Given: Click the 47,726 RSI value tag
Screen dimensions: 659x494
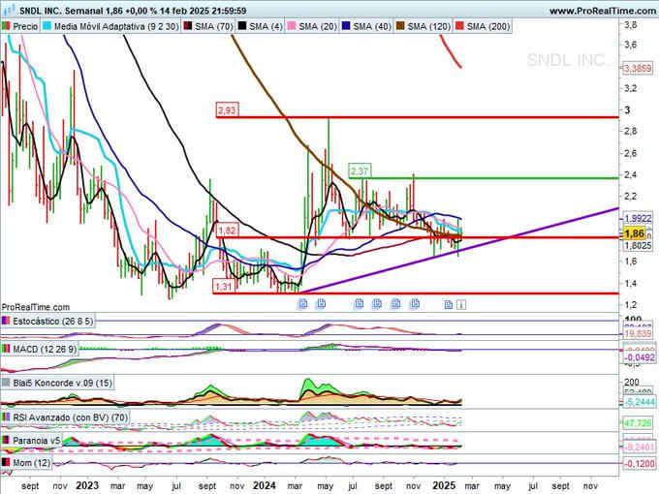Looking at the screenshot, I should coord(638,422).
